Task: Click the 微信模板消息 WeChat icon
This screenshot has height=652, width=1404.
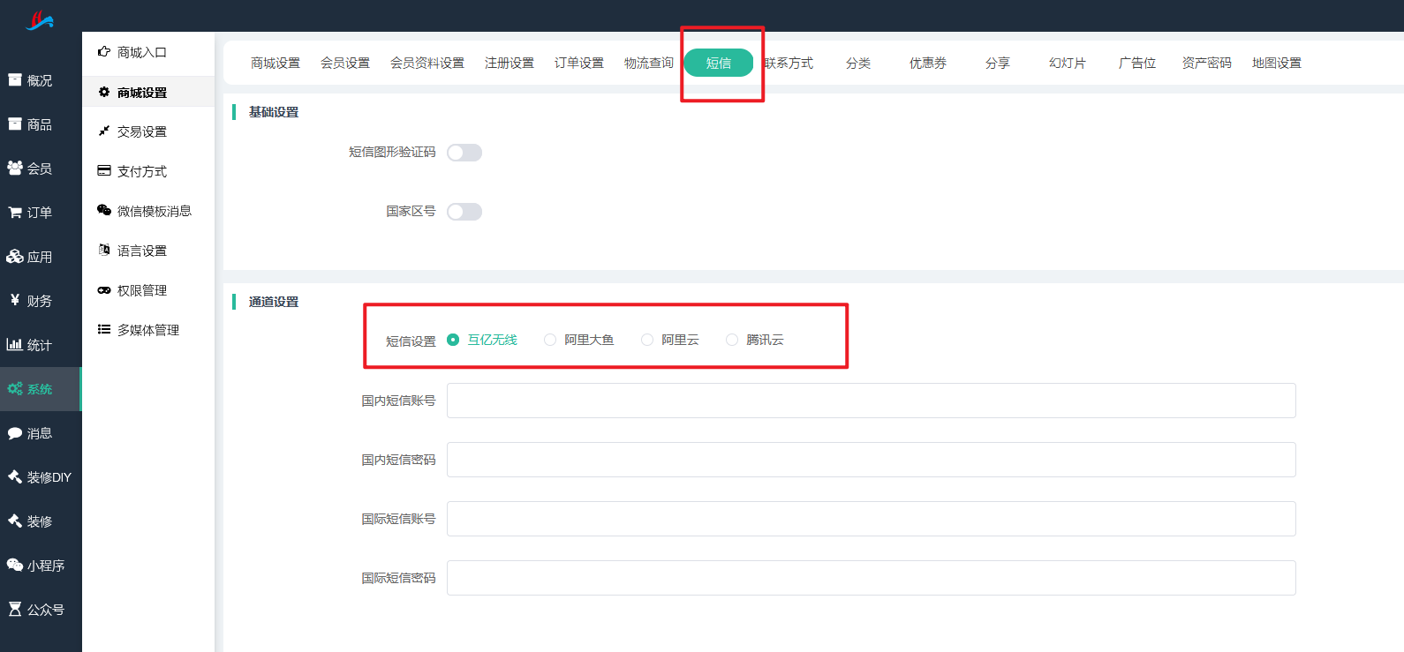Action: (x=104, y=211)
